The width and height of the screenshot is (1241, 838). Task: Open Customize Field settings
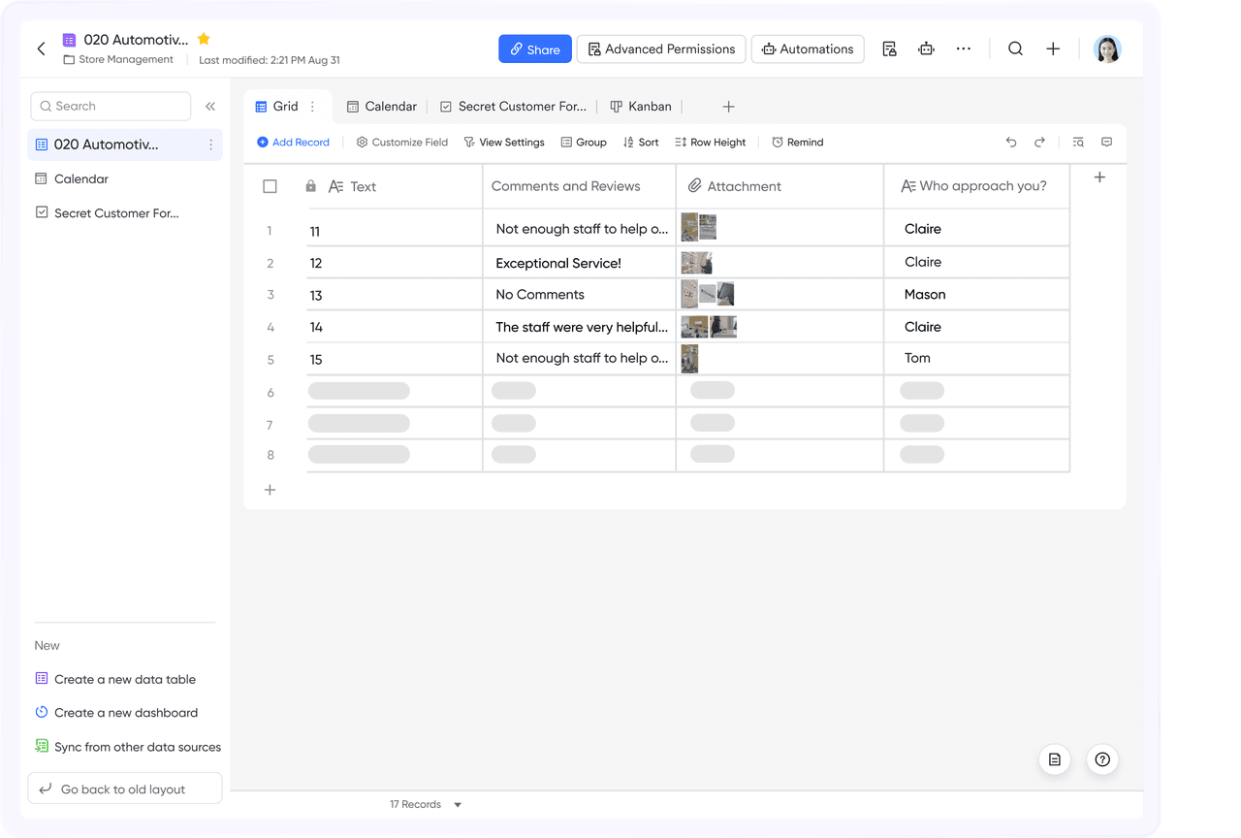tap(402, 143)
